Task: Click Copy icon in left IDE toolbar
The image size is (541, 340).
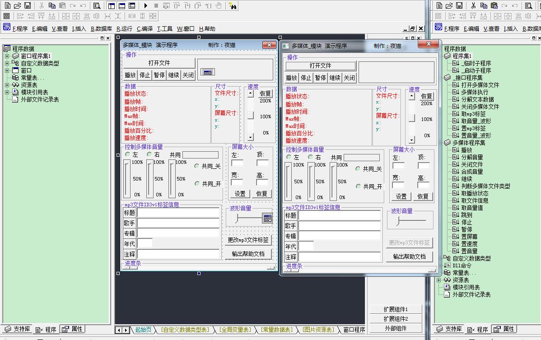Action: point(52,5)
